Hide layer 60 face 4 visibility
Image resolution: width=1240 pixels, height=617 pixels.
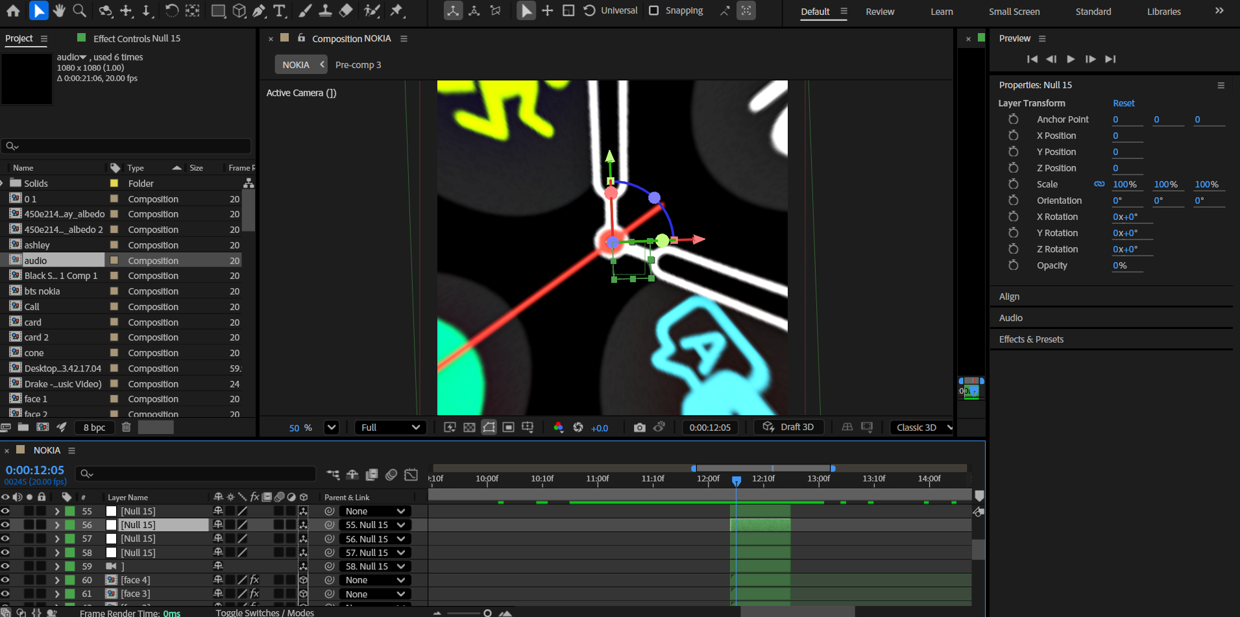[x=5, y=580]
